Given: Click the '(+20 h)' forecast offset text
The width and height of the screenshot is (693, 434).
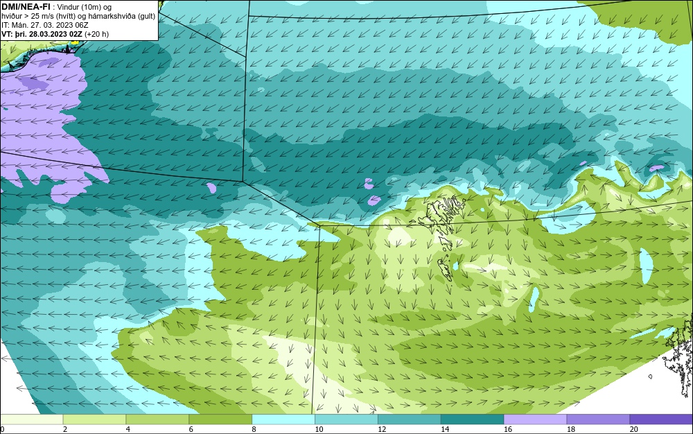Looking at the screenshot, I should click(x=97, y=34).
